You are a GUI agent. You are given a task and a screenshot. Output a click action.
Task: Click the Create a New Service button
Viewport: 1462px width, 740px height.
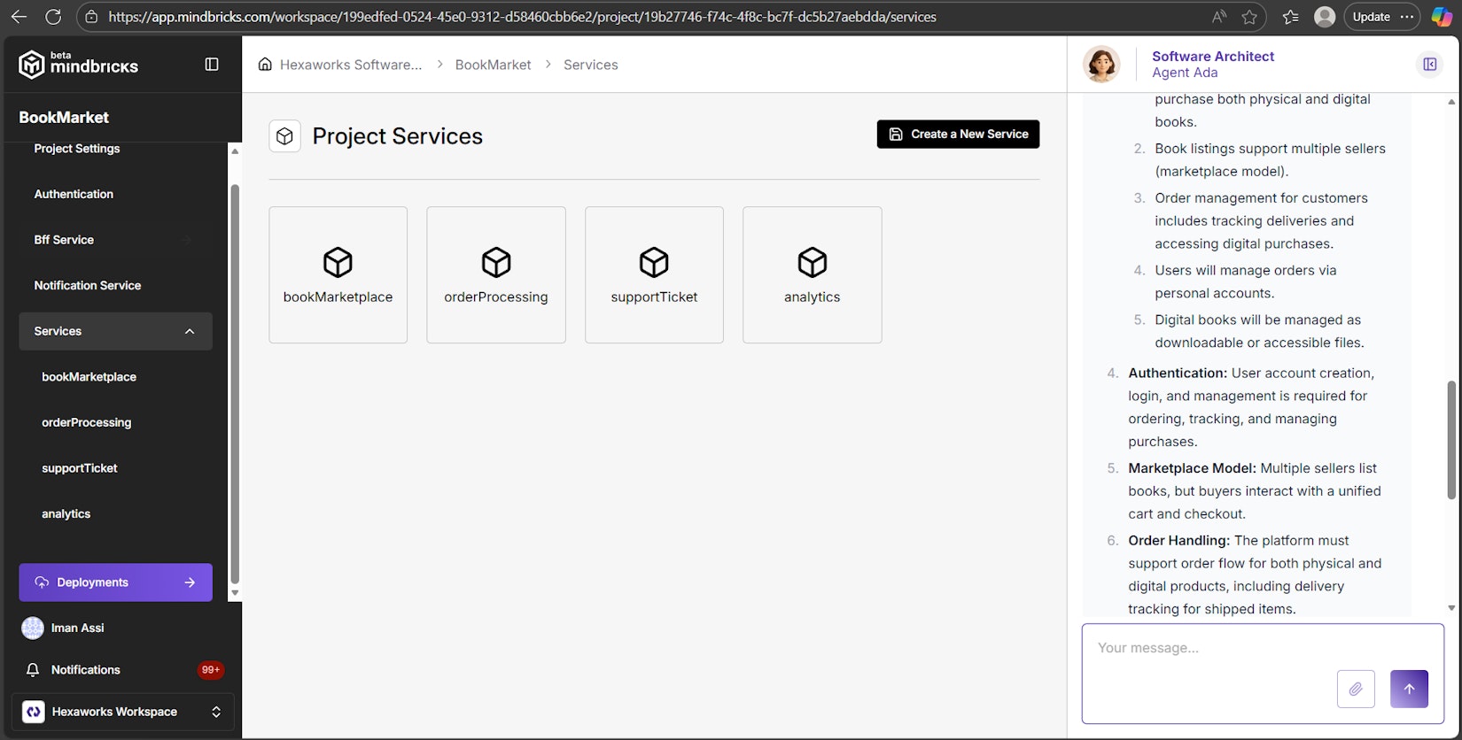click(x=958, y=135)
